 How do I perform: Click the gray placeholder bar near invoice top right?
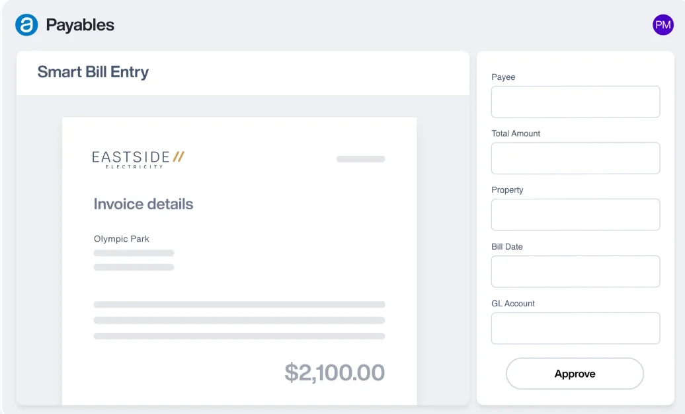(x=360, y=159)
